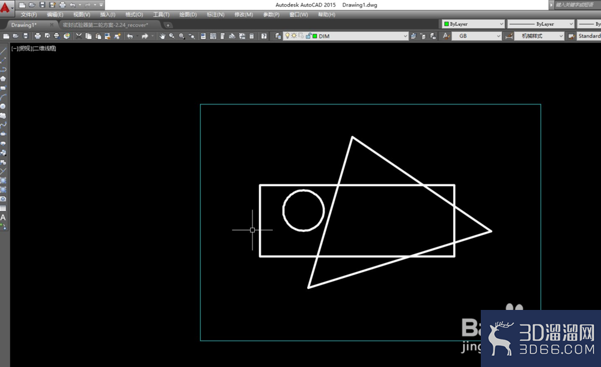Activate the Pan hand tool
601x367 pixels.
[x=162, y=36]
